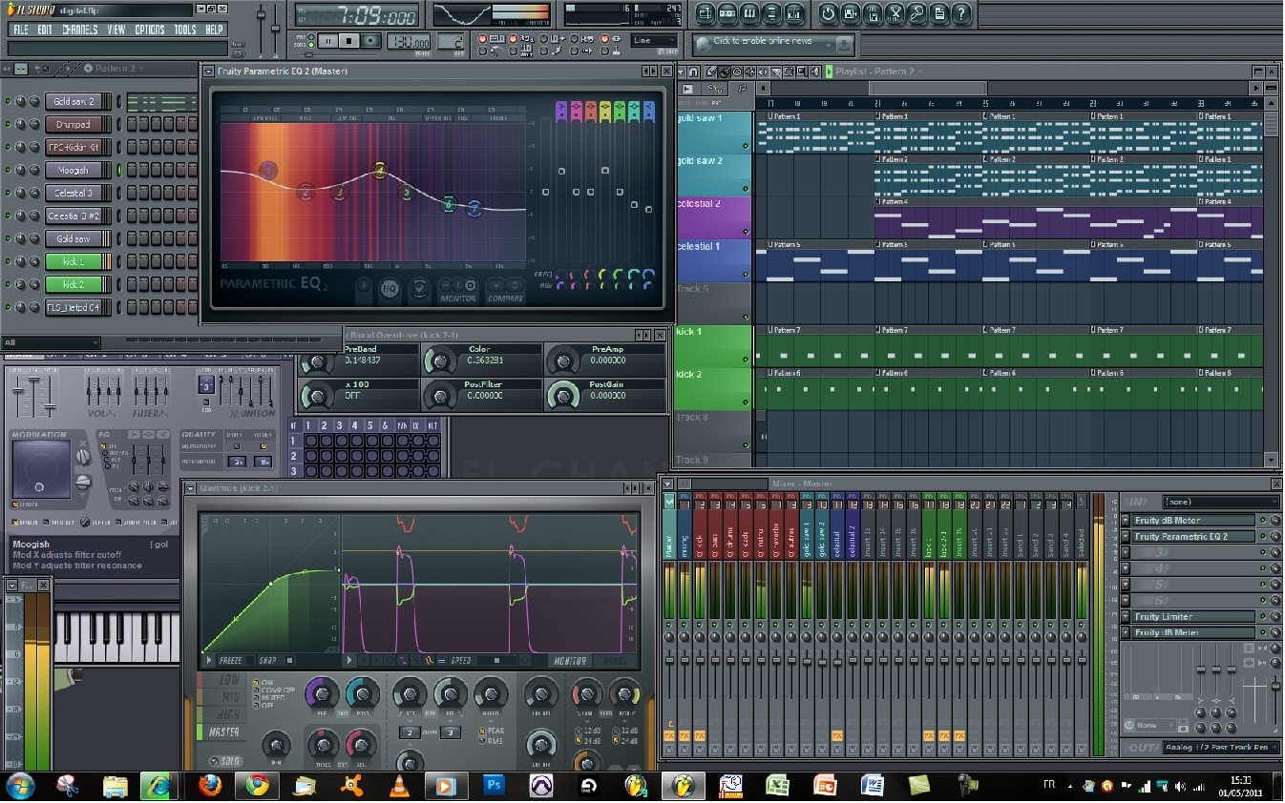Image resolution: width=1285 pixels, height=803 pixels.
Task: Open the CHANNELS menu
Action: 80,30
